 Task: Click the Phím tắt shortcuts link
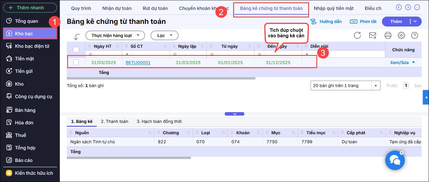coord(363,22)
